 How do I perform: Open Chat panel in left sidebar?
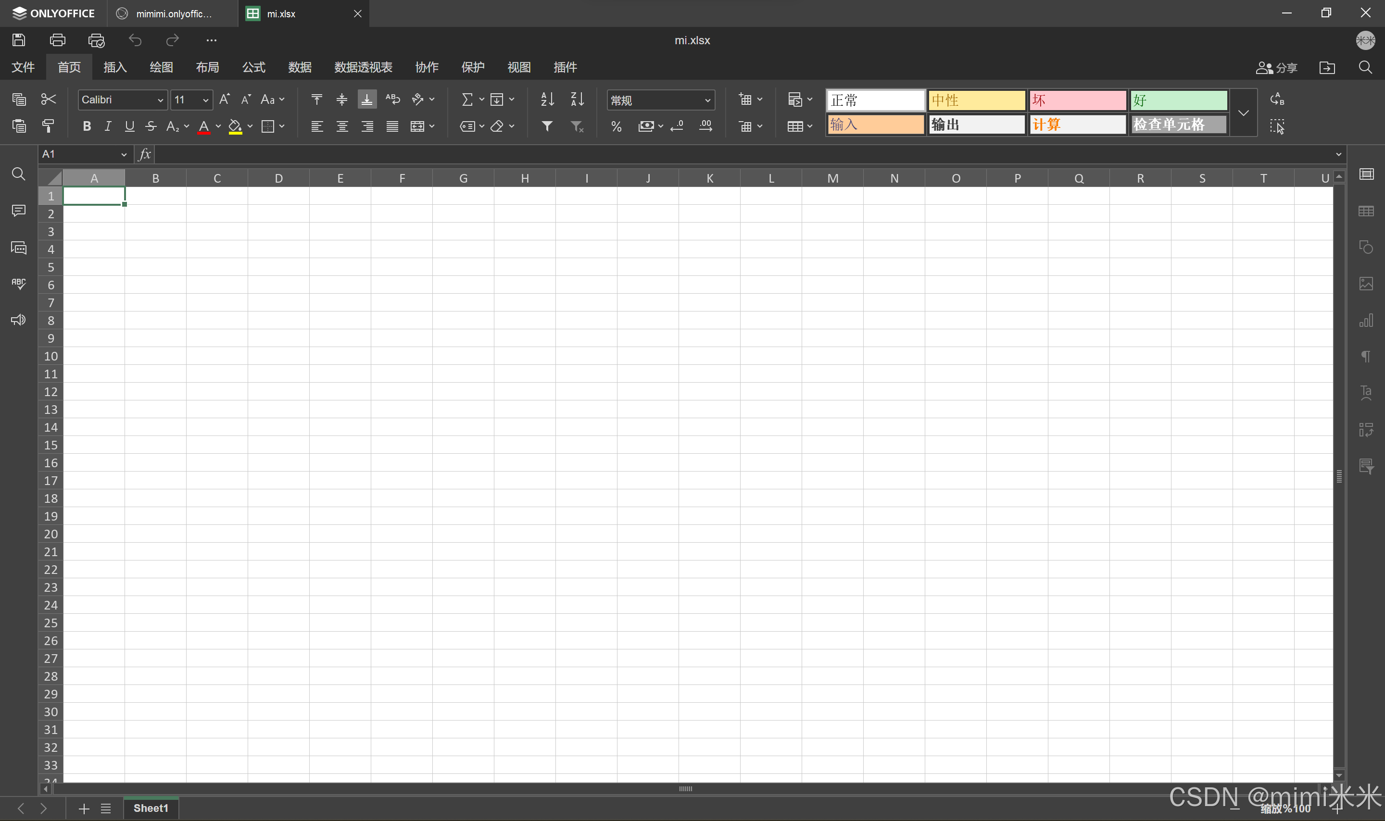(18, 247)
